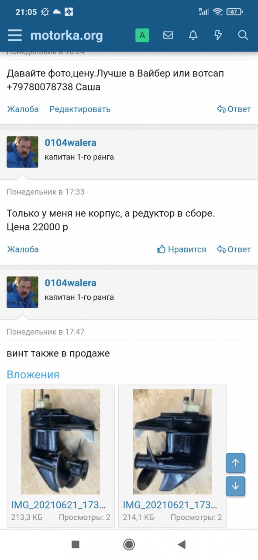Open the notifications bell icon
Image resolution: width=258 pixels, height=560 pixels.
193,35
